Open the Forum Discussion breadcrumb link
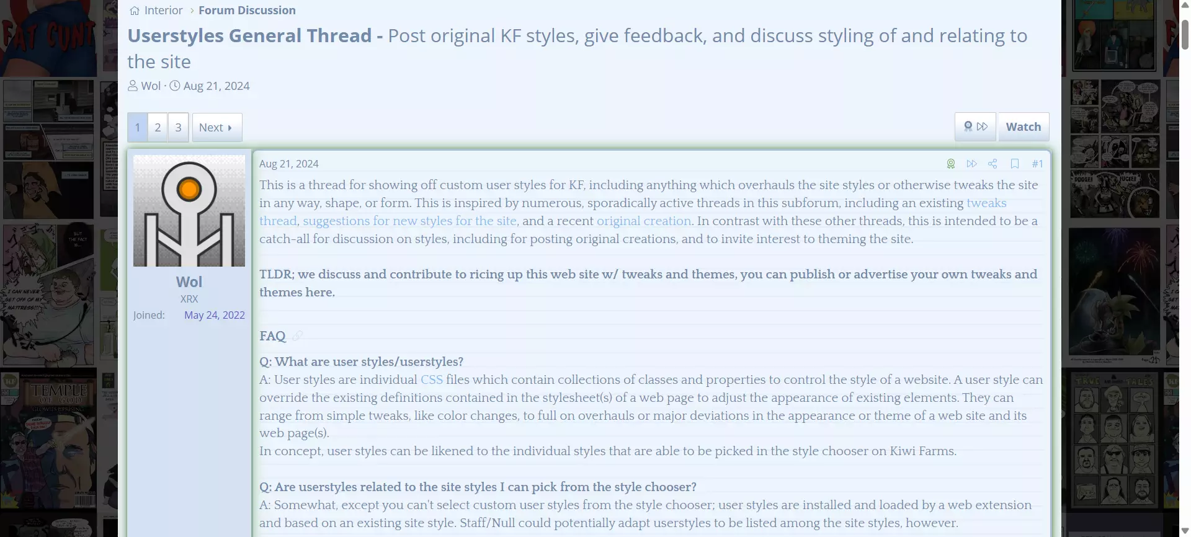The height and width of the screenshot is (537, 1191). (x=247, y=11)
